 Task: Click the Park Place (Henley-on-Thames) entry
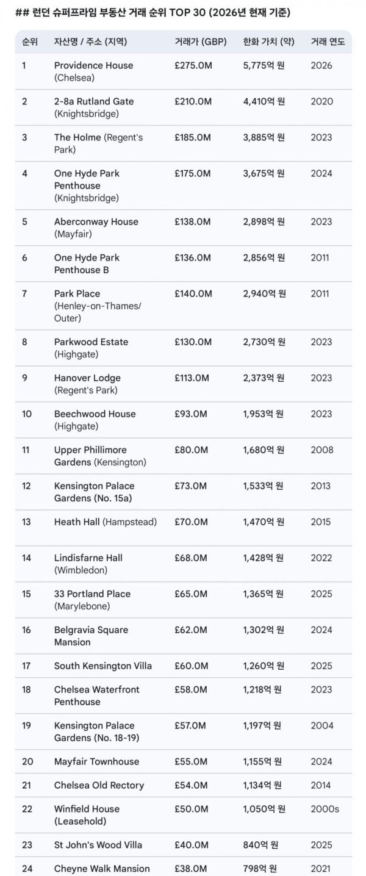pos(97,306)
